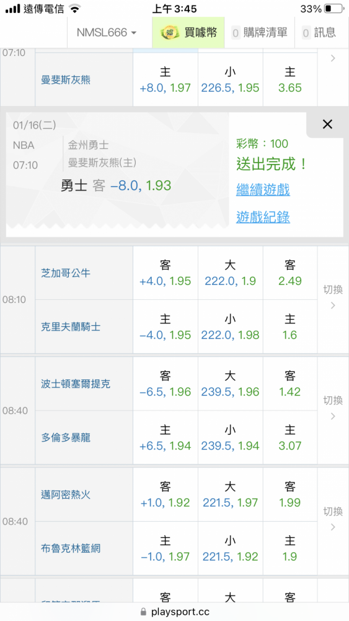Expand the 切換 chevron for the Heat game
Screen dimensions: 349x621
[x=333, y=521]
